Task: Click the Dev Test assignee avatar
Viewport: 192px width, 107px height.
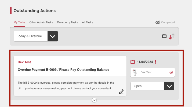Action: pyautogui.click(x=135, y=72)
